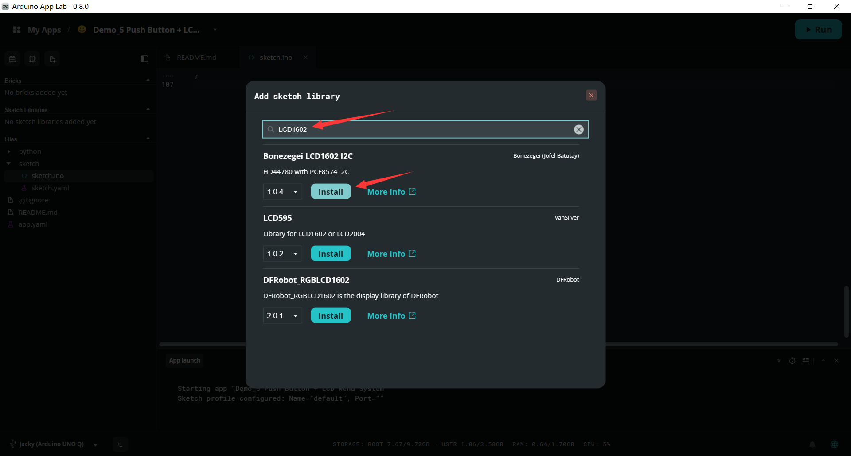Collapse the sketch folder

[x=9, y=164]
